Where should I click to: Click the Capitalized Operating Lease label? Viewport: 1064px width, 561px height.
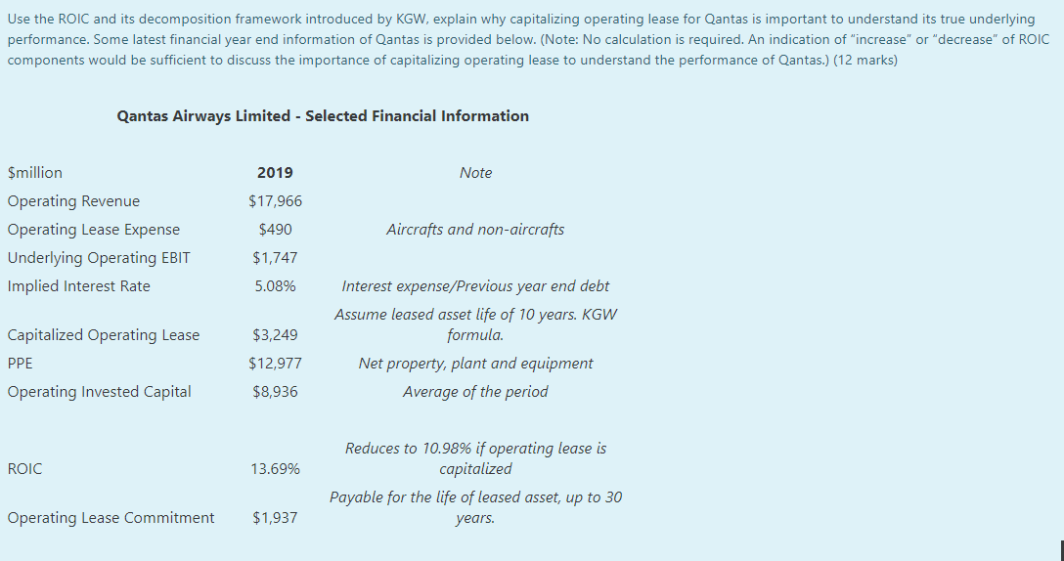[104, 335]
